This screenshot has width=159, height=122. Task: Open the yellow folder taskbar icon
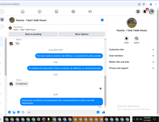[x=49, y=119]
